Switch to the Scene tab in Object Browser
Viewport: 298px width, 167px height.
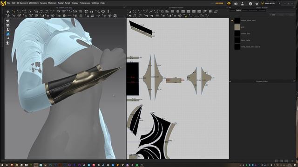232,11
